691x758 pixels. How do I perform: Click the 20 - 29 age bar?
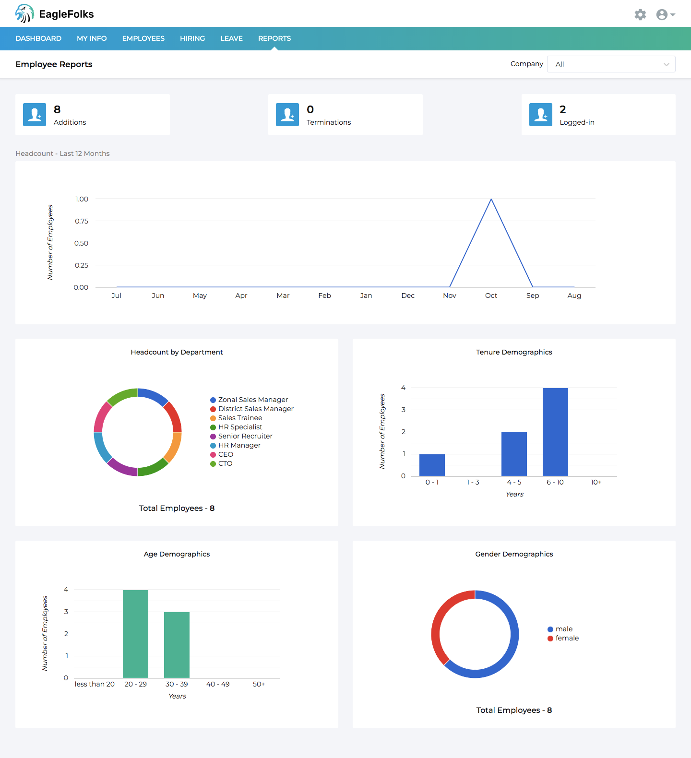point(135,634)
